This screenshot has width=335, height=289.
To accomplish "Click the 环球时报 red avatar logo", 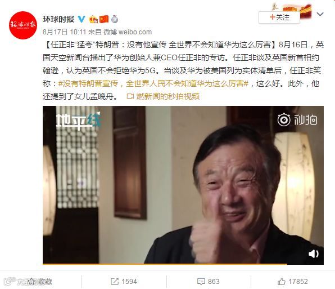I will click(23, 25).
